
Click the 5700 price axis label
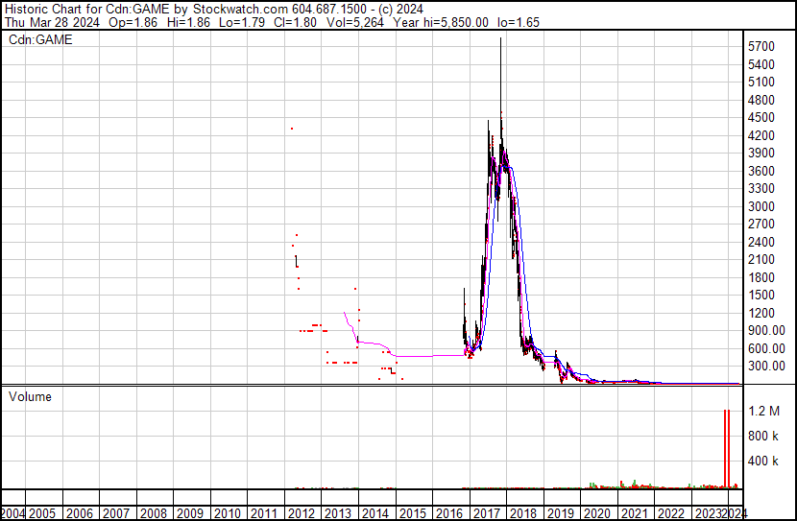coord(761,47)
